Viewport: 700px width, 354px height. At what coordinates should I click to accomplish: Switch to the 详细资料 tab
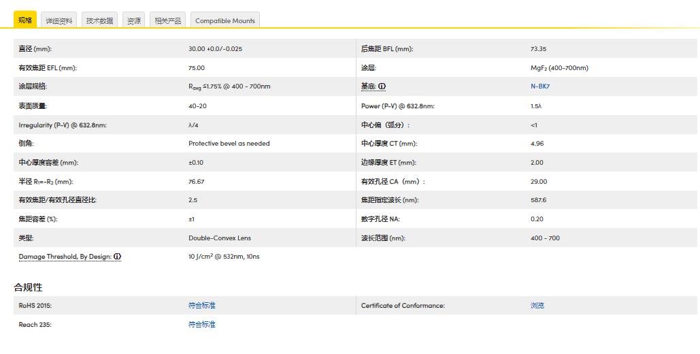pyautogui.click(x=59, y=20)
